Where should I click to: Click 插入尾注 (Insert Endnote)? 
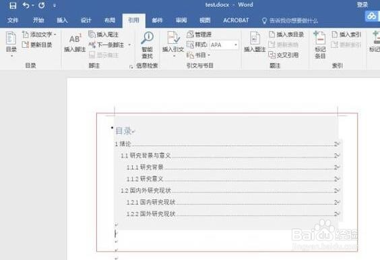click(103, 34)
